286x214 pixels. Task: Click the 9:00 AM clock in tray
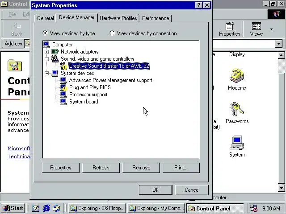point(271,208)
